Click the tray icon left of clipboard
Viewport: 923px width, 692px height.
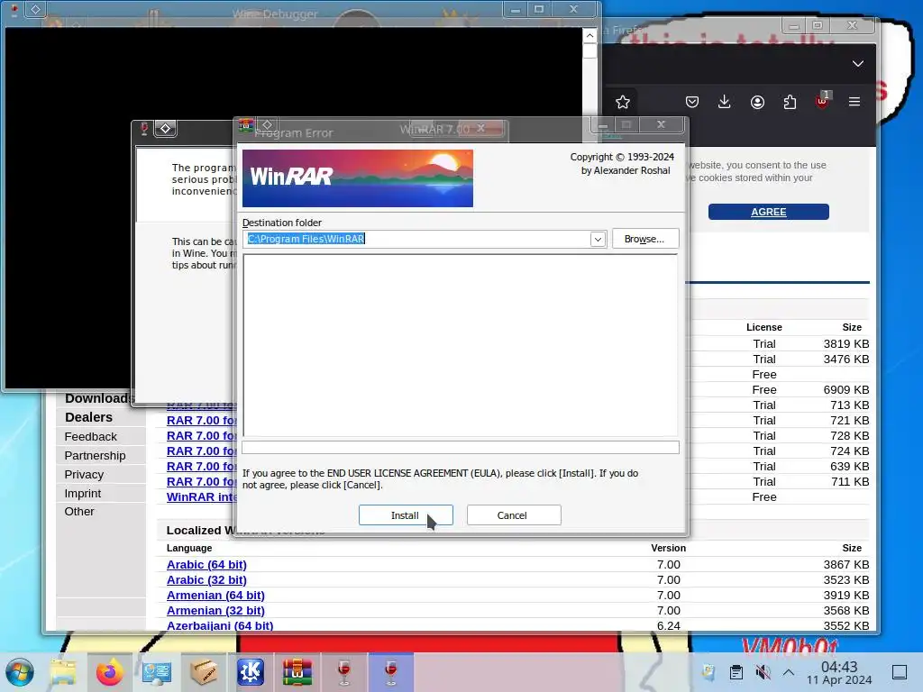tap(708, 672)
